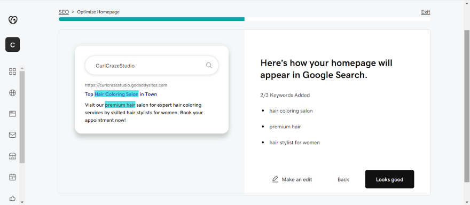470x205 pixels.
Task: Click the search magnifier in preview box
Action: (209, 65)
